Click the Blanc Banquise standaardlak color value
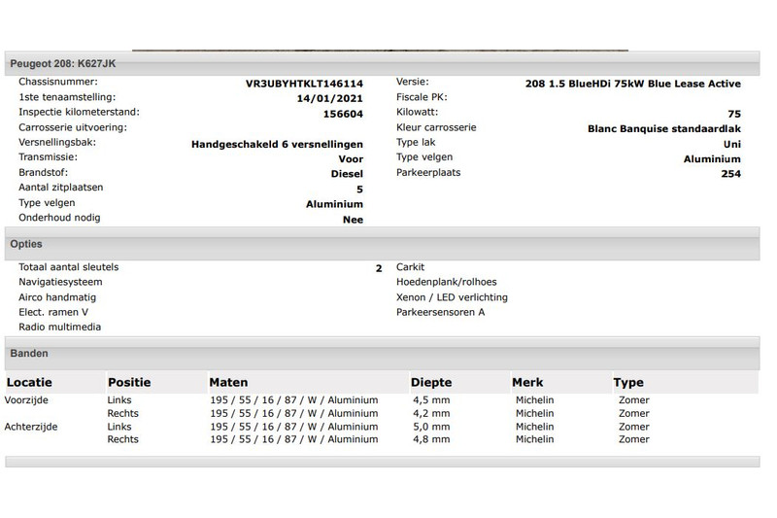777x518 pixels. coord(664,128)
